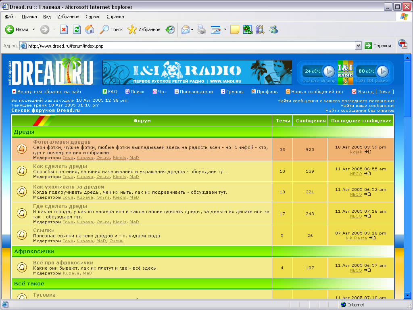Open Как ухаживать за дредом forum

69,187
